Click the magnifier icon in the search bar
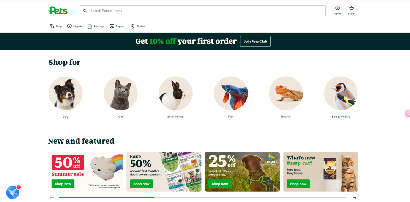The image size is (410, 202). point(85,11)
